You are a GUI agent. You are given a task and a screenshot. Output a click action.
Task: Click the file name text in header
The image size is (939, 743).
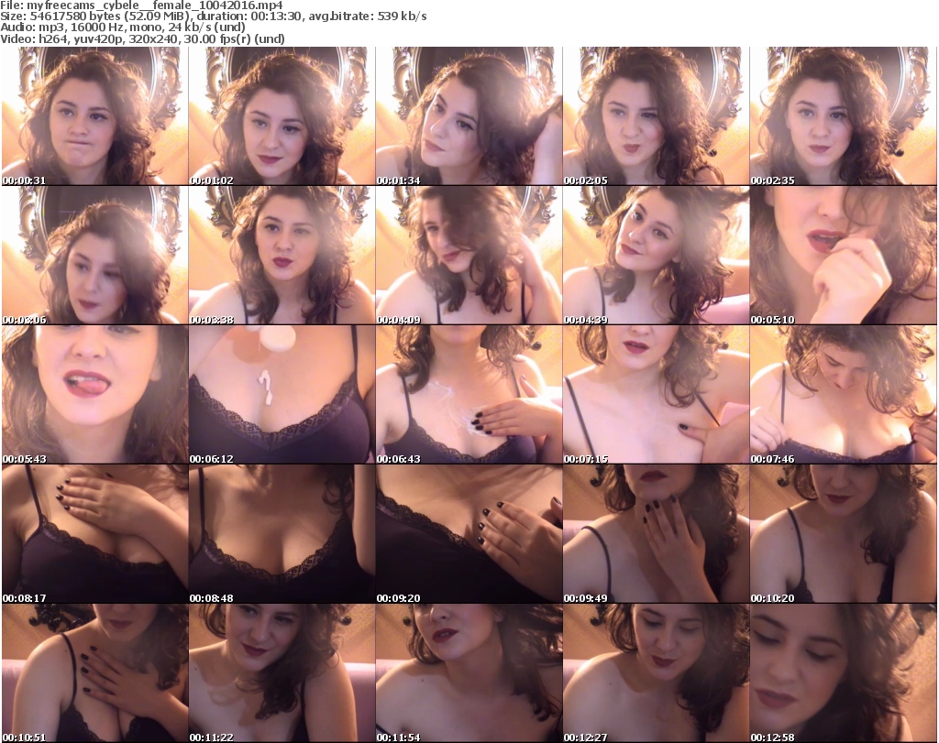click(148, 5)
